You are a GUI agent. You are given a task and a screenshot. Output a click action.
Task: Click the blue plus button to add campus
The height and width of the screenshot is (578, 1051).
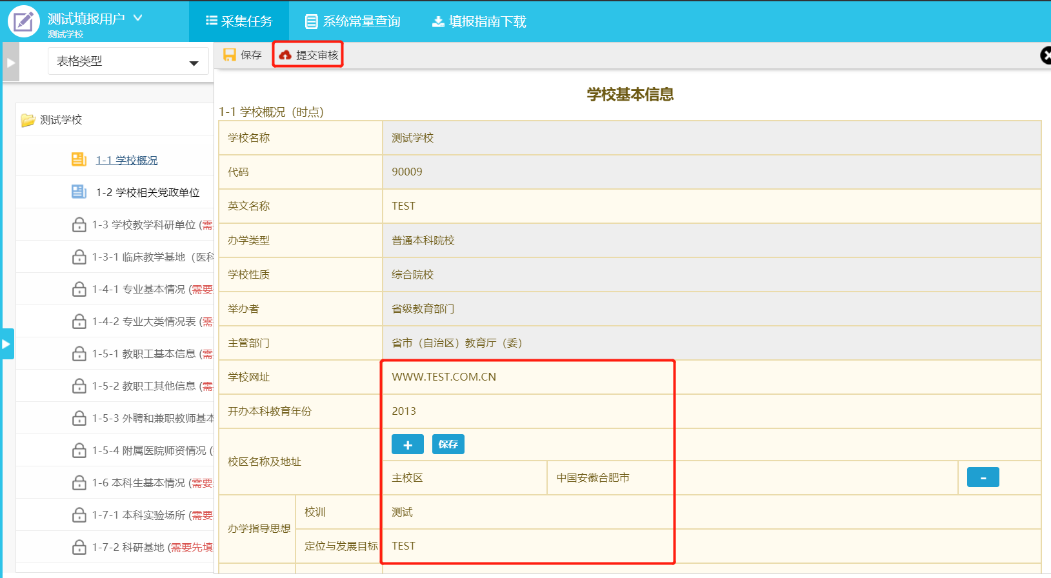(407, 444)
